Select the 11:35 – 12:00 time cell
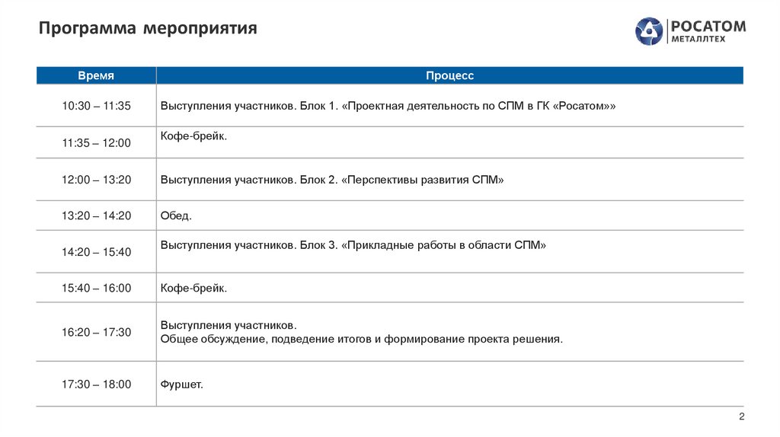The image size is (780, 437). coord(96,142)
